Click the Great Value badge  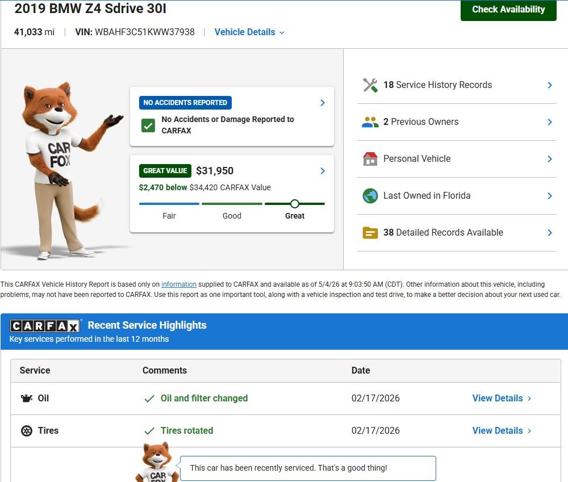pos(165,170)
